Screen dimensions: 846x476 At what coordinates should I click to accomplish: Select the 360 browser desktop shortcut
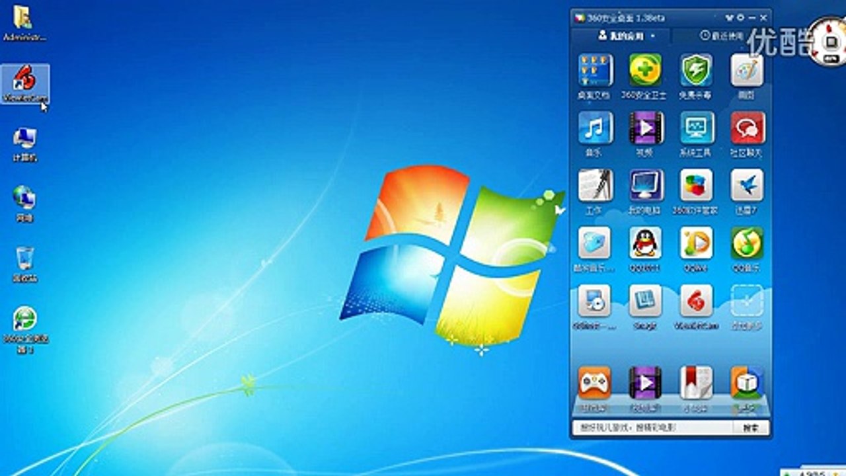[x=25, y=330]
